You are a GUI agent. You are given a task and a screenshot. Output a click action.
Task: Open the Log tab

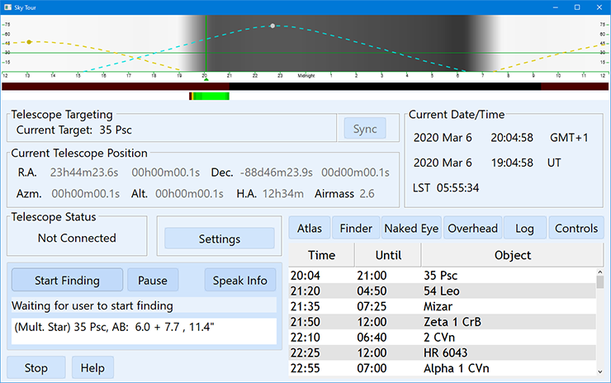coord(524,229)
